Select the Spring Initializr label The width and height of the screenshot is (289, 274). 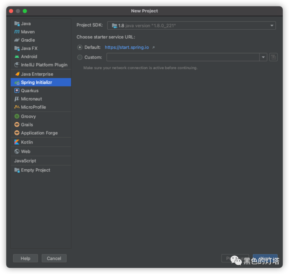tap(37, 82)
